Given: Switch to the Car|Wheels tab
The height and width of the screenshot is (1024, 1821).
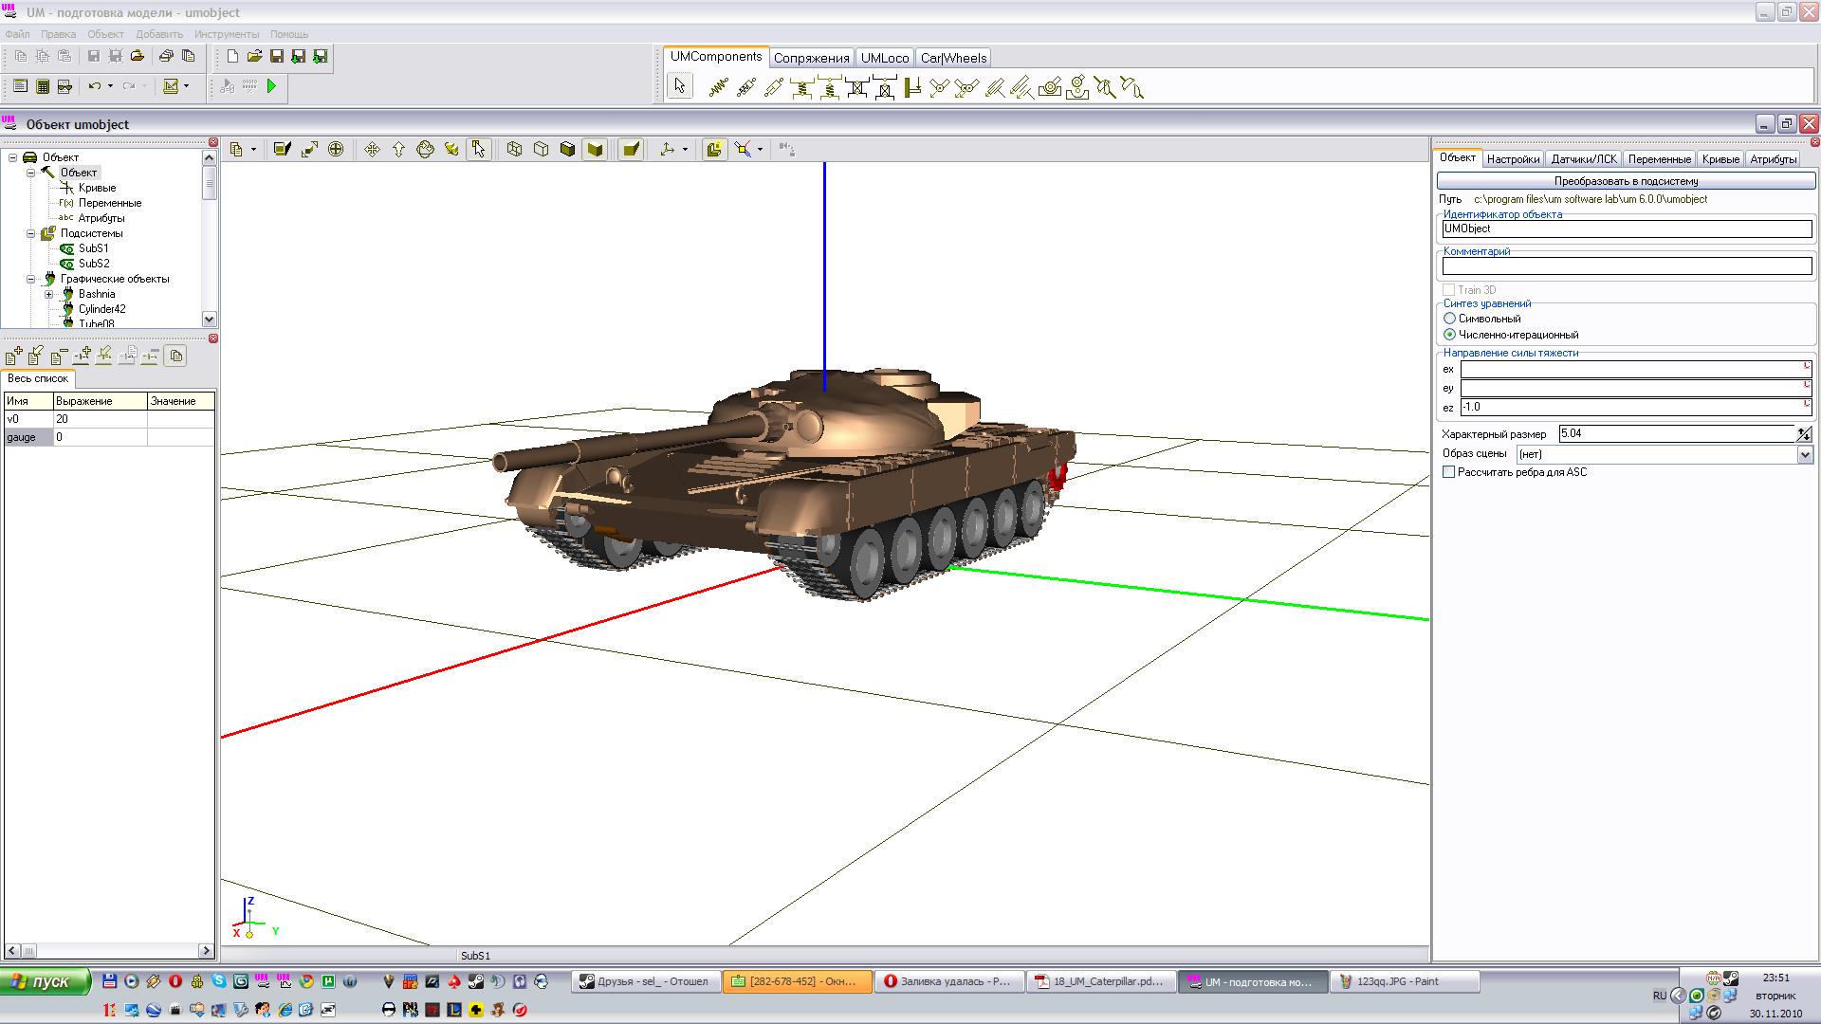Looking at the screenshot, I should (x=953, y=58).
